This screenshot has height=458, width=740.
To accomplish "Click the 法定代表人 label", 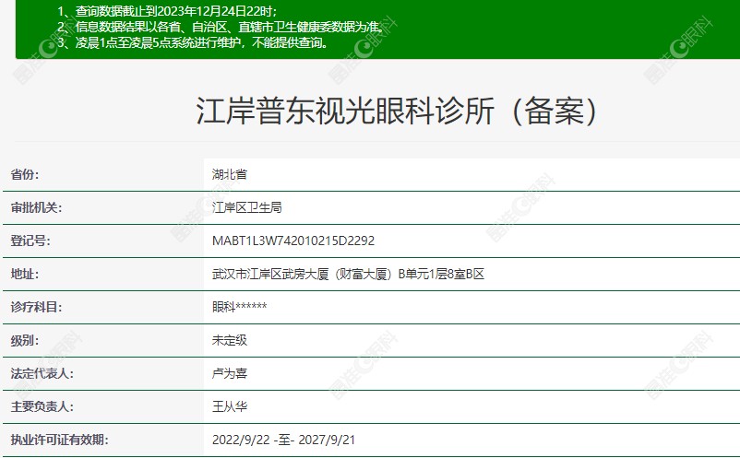I will (42, 373).
